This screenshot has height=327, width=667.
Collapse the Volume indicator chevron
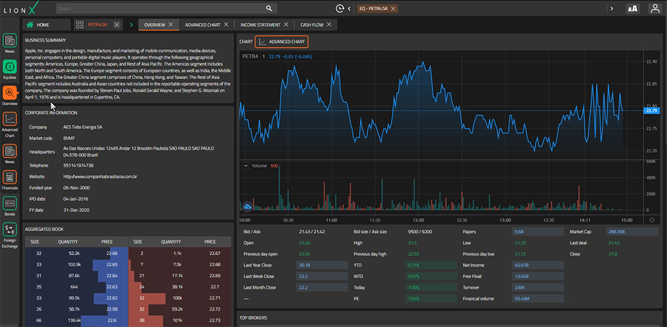coord(246,166)
